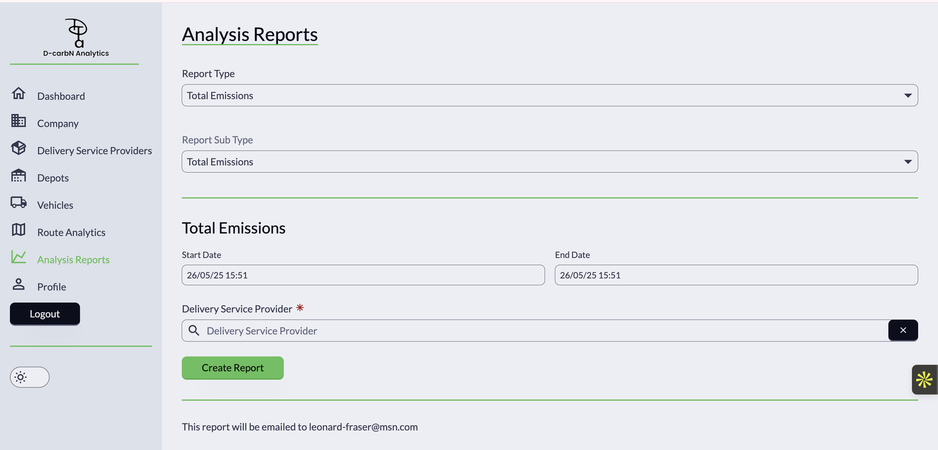Open Company via building icon

[19, 121]
